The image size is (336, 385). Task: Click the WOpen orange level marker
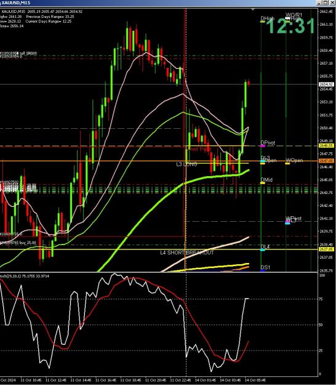tap(287, 163)
